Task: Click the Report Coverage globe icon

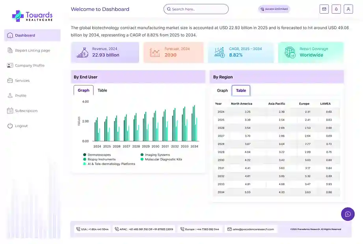Action: [x=290, y=53]
